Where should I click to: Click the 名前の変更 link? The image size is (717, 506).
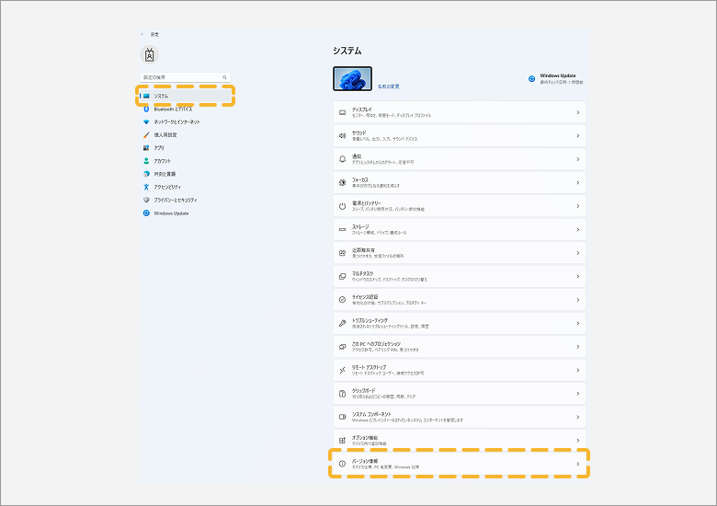tap(389, 86)
